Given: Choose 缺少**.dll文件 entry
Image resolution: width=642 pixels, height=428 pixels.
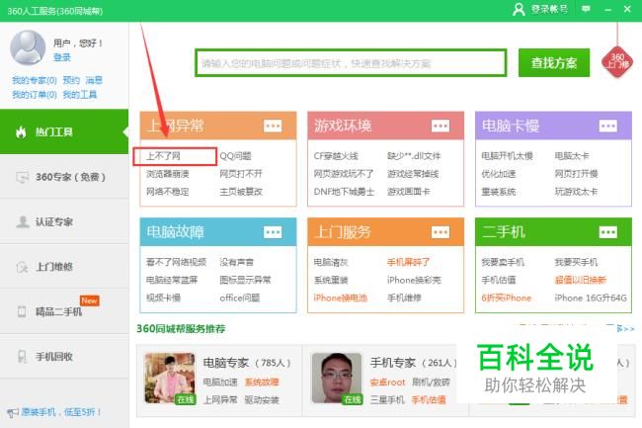Looking at the screenshot, I should 414,156.
